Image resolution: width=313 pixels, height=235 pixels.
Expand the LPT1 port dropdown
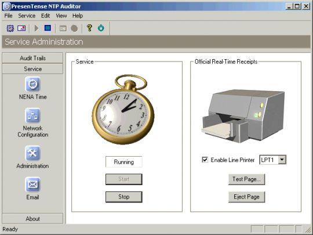point(282,160)
